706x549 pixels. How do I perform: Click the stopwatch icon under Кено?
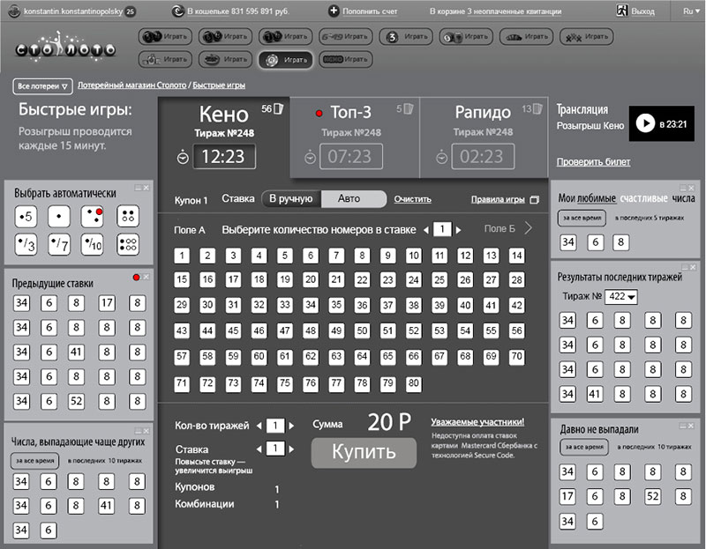(x=183, y=157)
